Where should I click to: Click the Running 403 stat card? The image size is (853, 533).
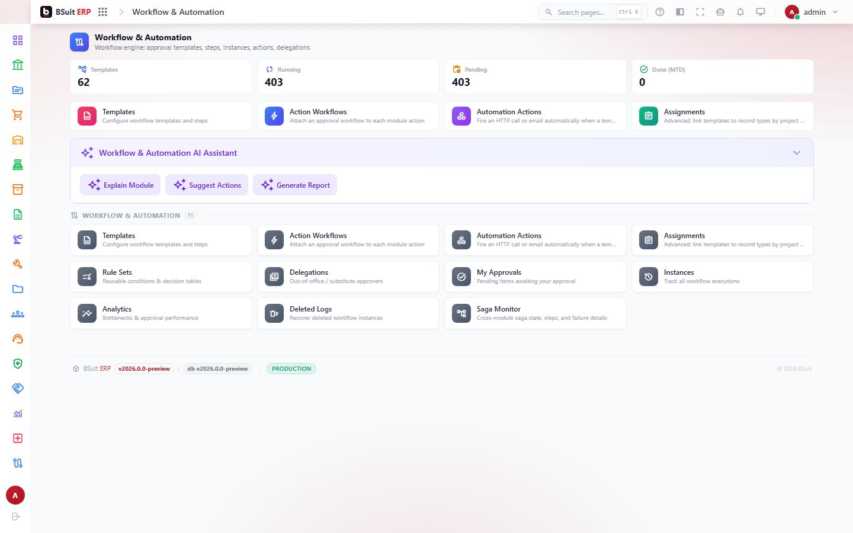click(x=348, y=76)
